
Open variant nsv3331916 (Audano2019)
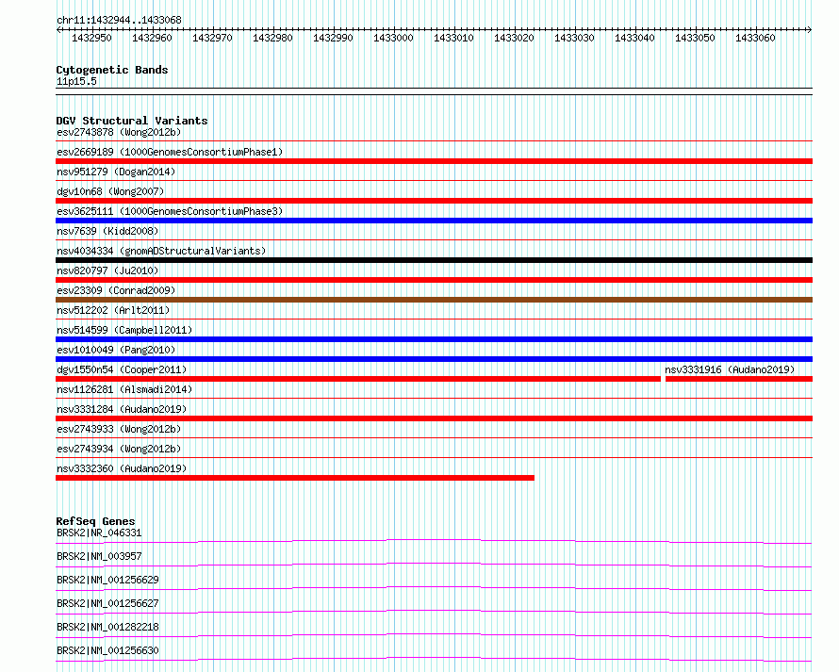[x=730, y=369]
